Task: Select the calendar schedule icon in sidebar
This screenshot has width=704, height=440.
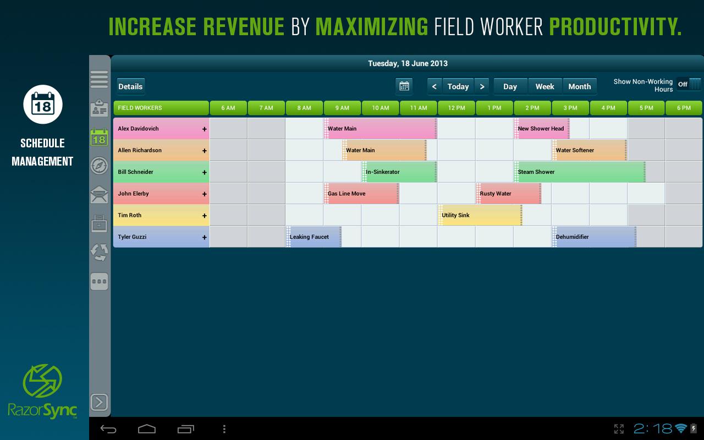Action: [99, 137]
